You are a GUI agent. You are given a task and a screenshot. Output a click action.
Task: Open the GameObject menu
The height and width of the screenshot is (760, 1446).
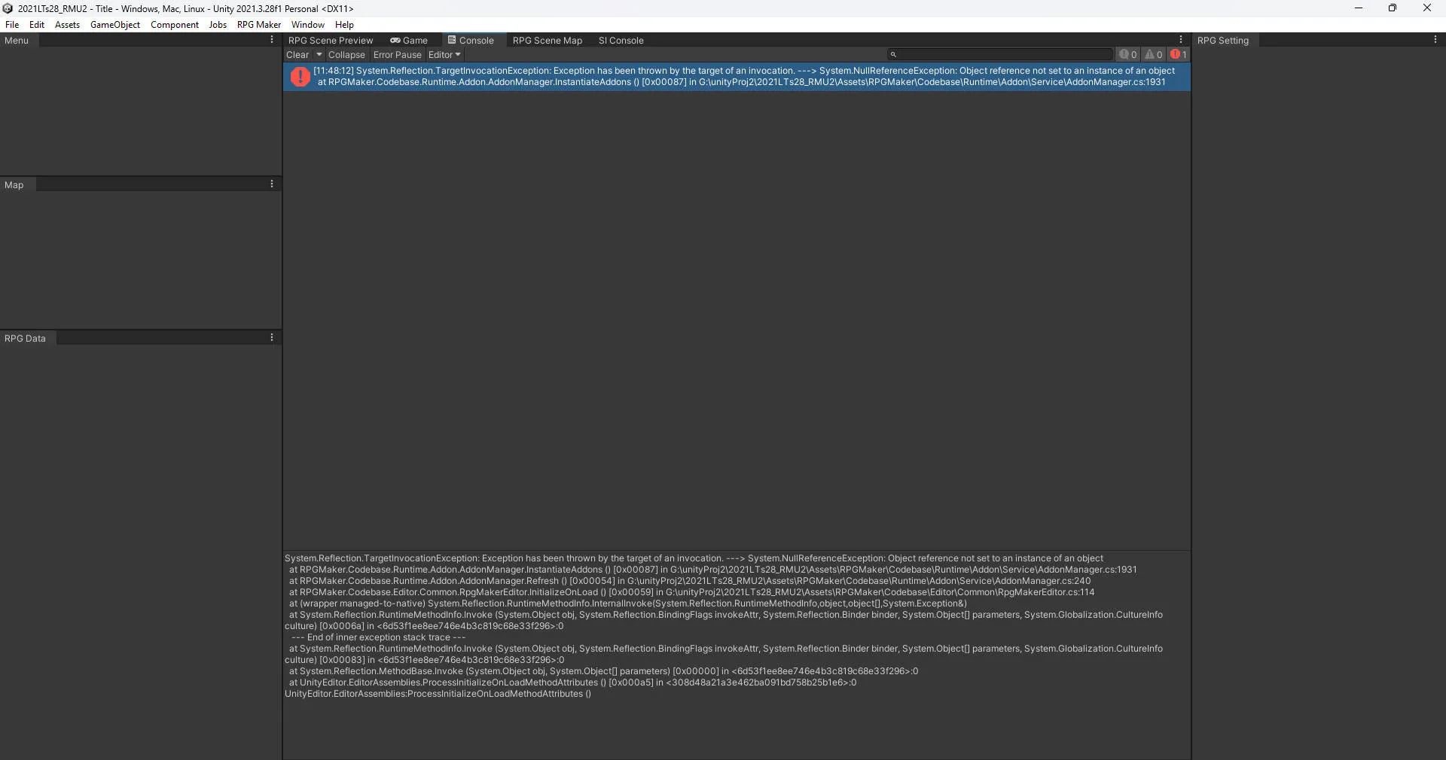click(x=115, y=25)
